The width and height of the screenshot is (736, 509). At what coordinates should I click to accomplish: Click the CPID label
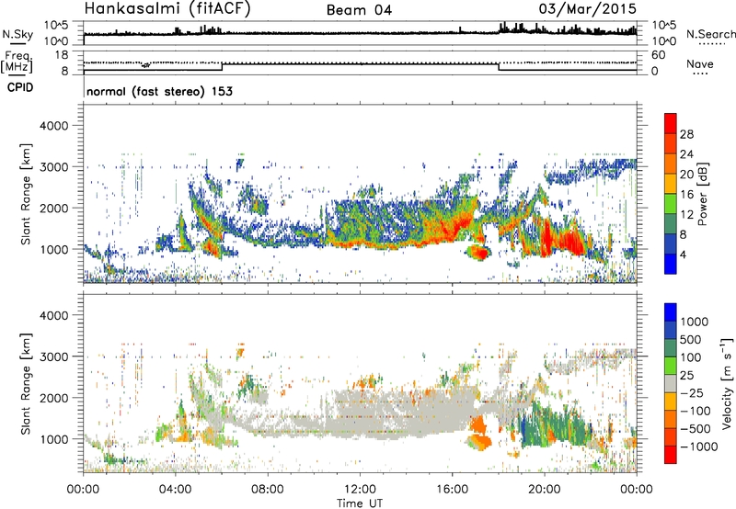click(x=20, y=87)
